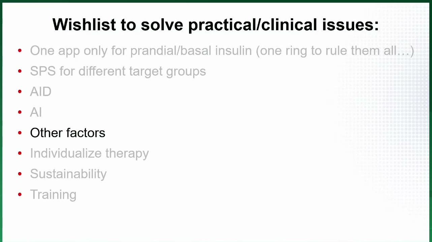Click the parenthetical '(one ring to rule them all…)'
This screenshot has height=242, width=432.
(x=335, y=51)
